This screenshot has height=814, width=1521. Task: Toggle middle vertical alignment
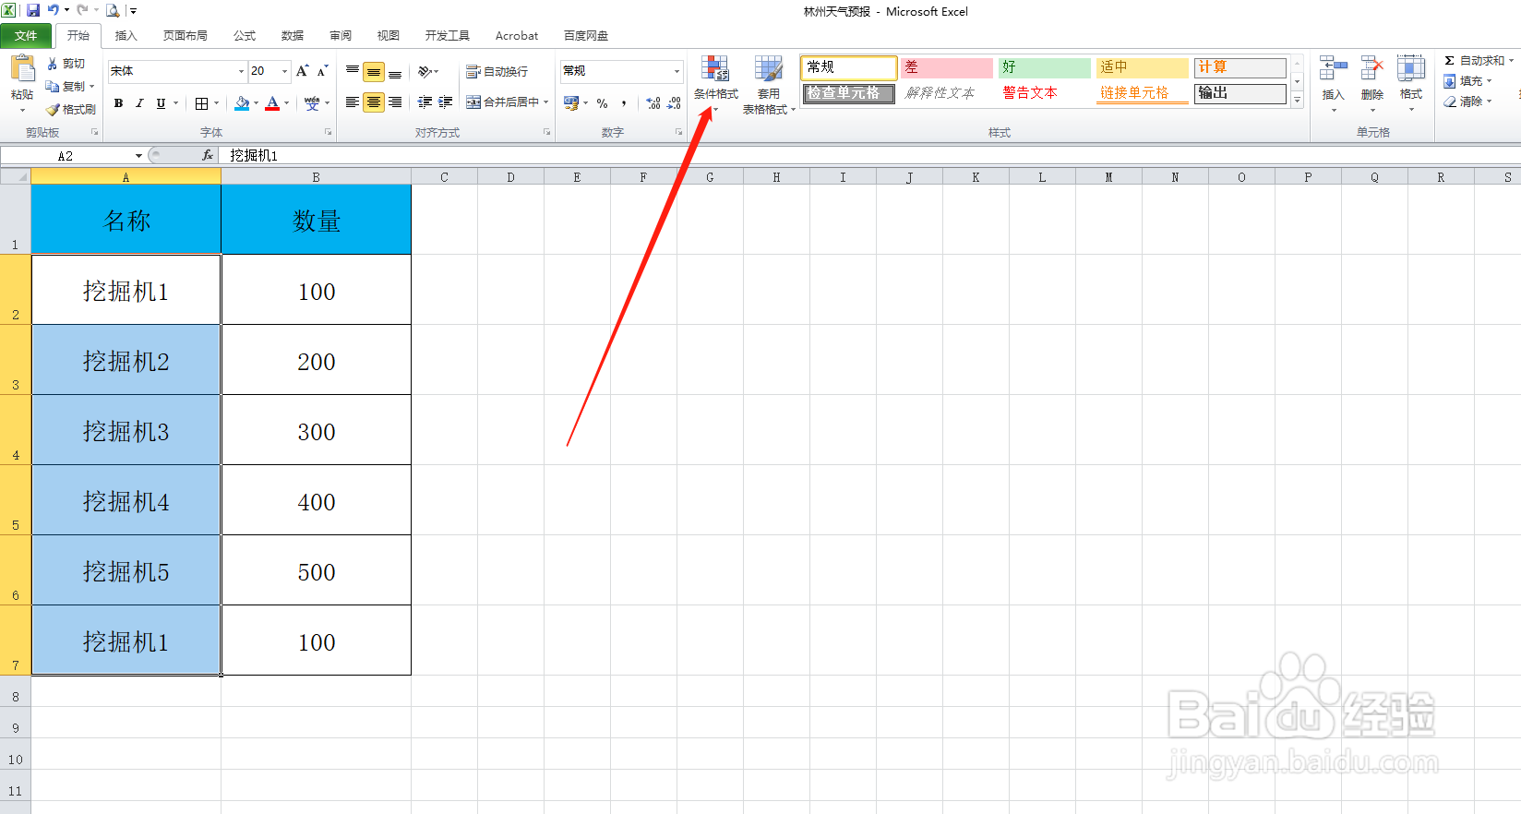coord(374,71)
